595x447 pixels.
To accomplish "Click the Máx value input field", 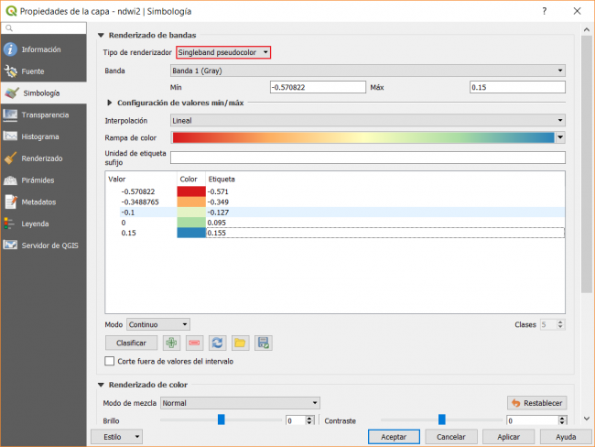I will tap(517, 87).
